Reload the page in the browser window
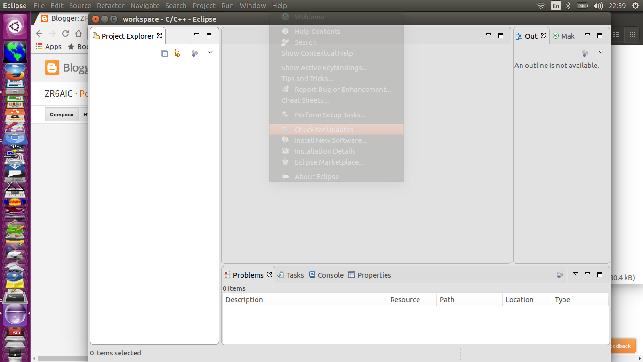 coord(65,33)
